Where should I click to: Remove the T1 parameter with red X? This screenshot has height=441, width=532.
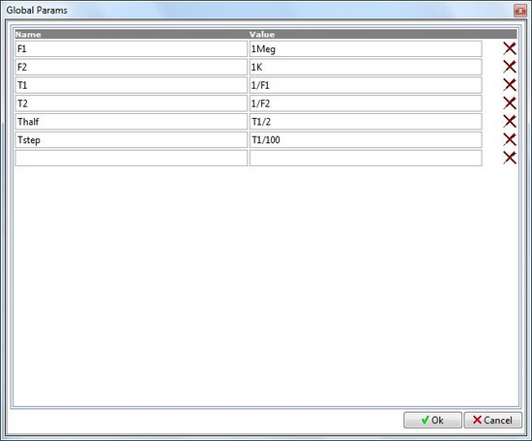[509, 85]
